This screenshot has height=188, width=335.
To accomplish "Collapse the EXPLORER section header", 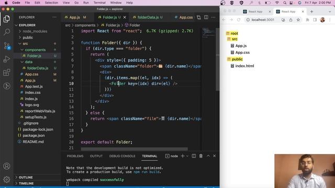I will (x=37, y=25).
